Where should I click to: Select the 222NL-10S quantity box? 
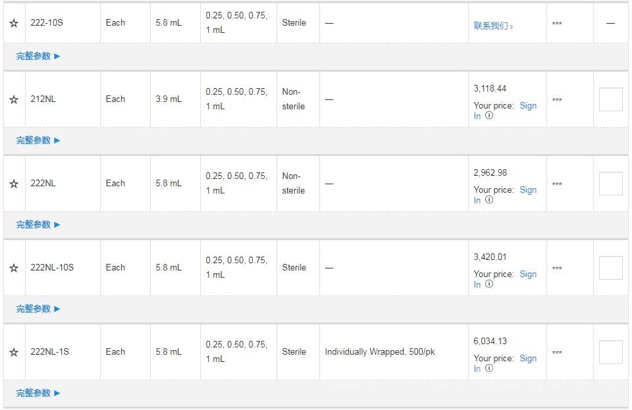tap(610, 268)
